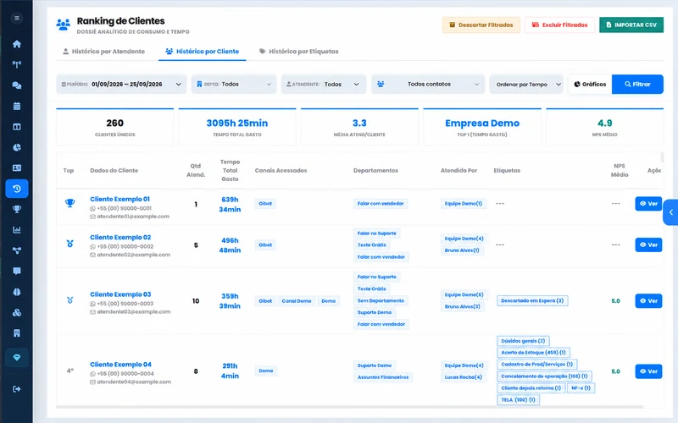Viewport: 678px width, 423px height.
Task: Open the Cliente Exemplo 01 link
Action: [x=119, y=199]
